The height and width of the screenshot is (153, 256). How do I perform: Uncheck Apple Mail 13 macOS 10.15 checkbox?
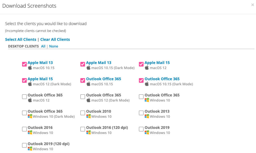pyautogui.click(x=24, y=64)
